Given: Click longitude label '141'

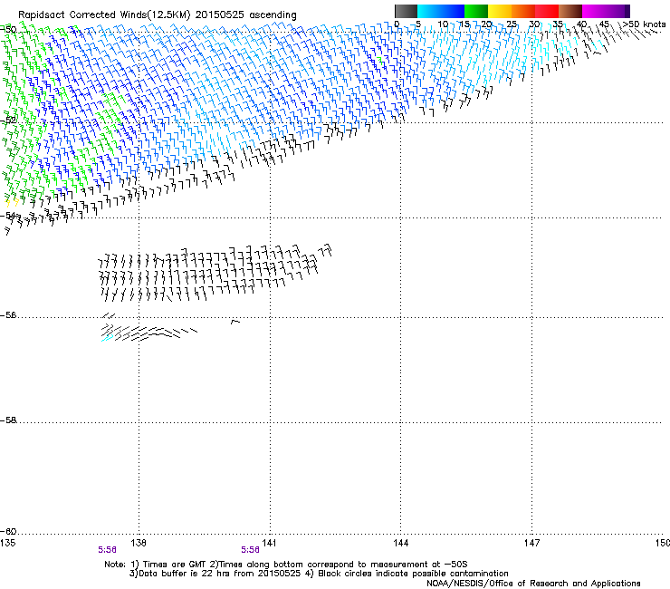Looking at the screenshot, I should click(x=269, y=543).
